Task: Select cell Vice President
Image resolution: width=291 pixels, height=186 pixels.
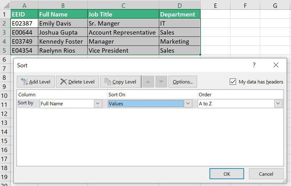Action: [x=123, y=50]
